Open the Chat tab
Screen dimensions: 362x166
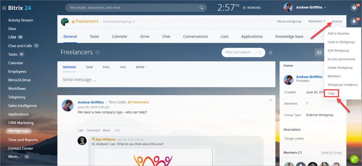[x=166, y=36]
